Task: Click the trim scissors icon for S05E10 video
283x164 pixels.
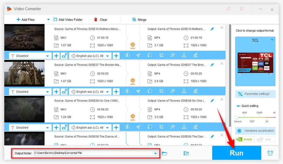Action: coord(138,56)
